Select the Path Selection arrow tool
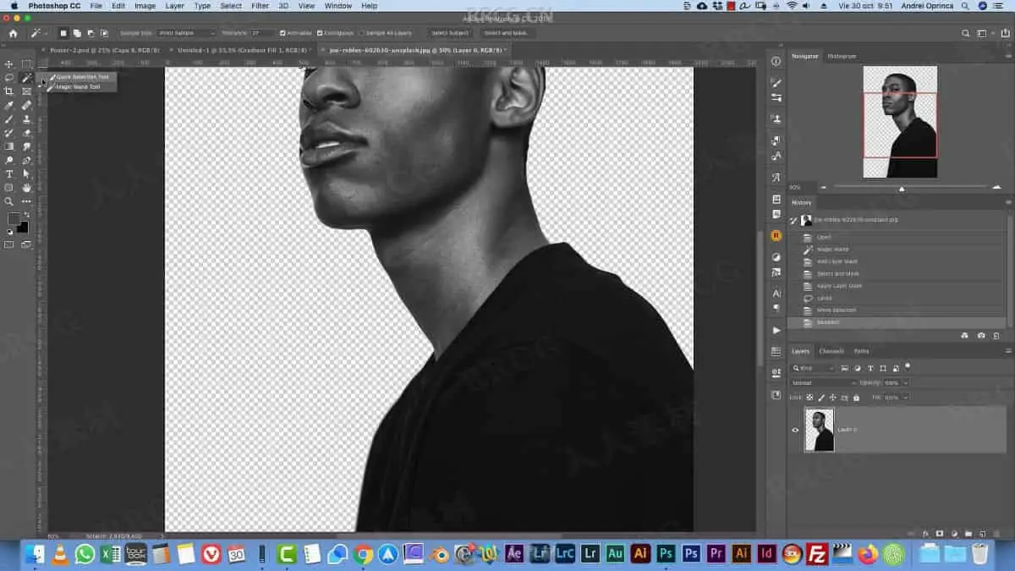The width and height of the screenshot is (1015, 571). coord(27,174)
